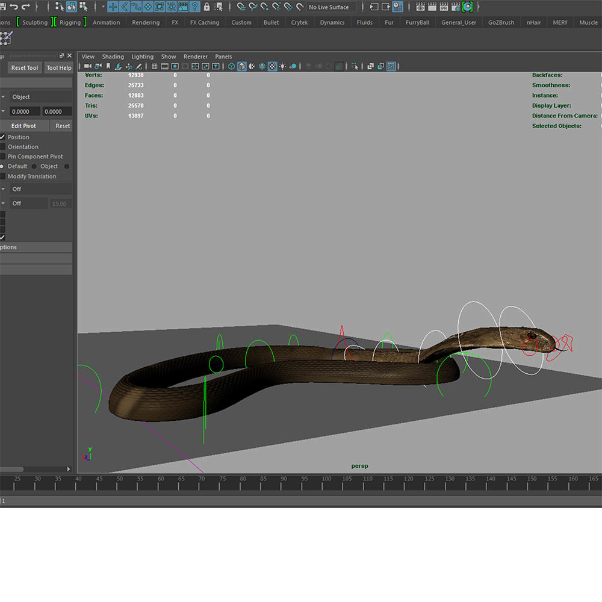Select by component type mode icon
This screenshot has width=602, height=602.
coord(83,7)
